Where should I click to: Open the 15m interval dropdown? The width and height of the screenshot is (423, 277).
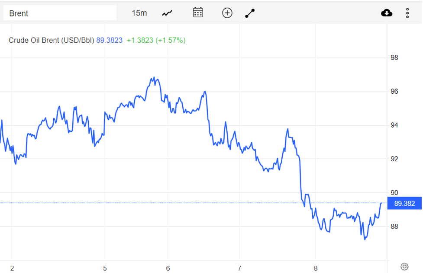click(x=139, y=13)
